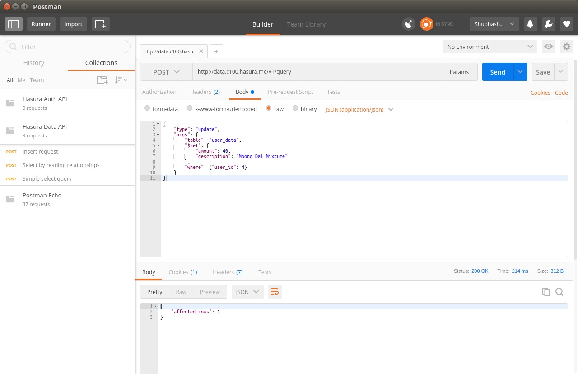Click the Filter search input field

[67, 47]
